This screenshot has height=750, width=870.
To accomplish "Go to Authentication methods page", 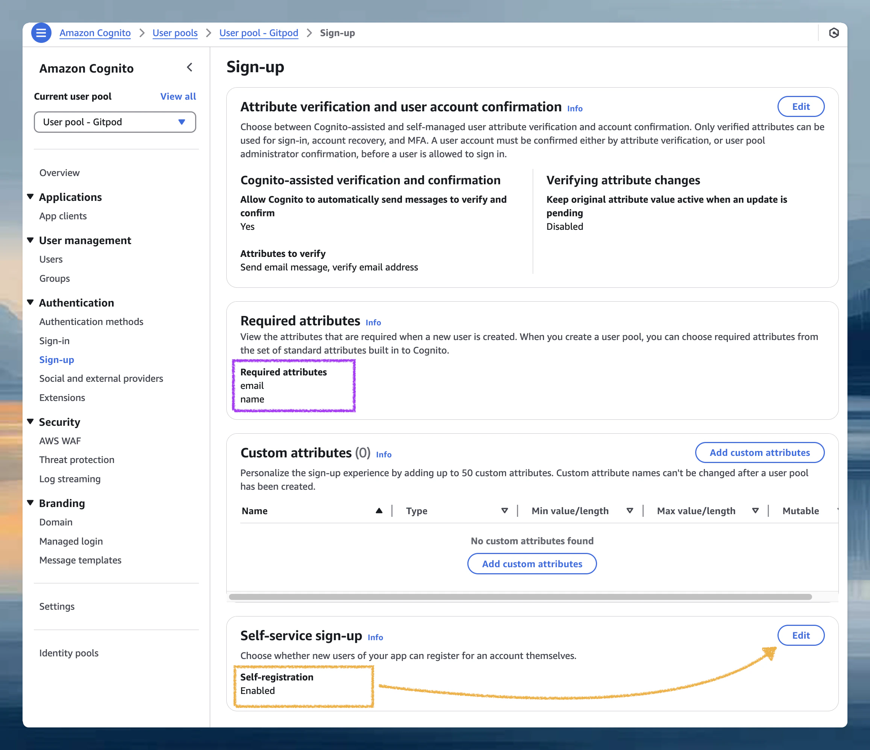I will click(x=91, y=322).
